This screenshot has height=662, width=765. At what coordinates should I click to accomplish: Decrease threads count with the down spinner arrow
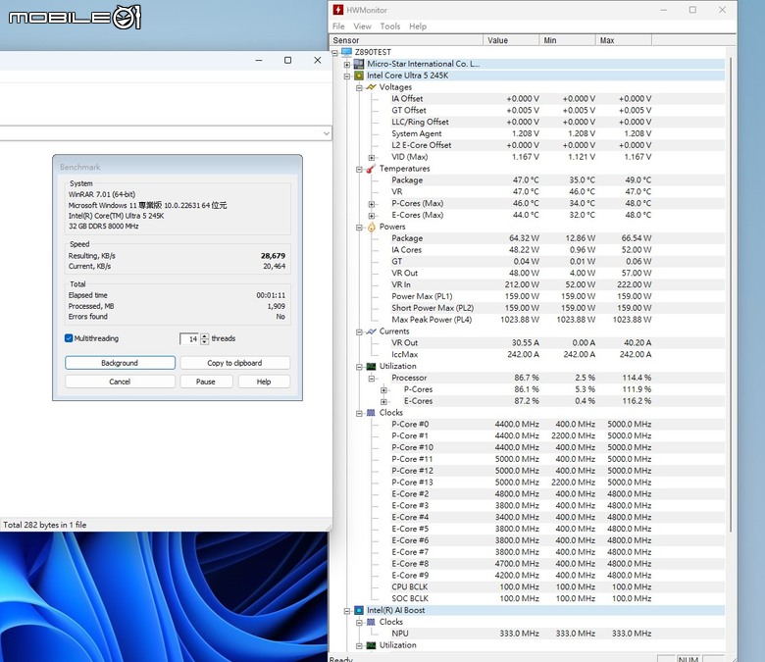[205, 341]
